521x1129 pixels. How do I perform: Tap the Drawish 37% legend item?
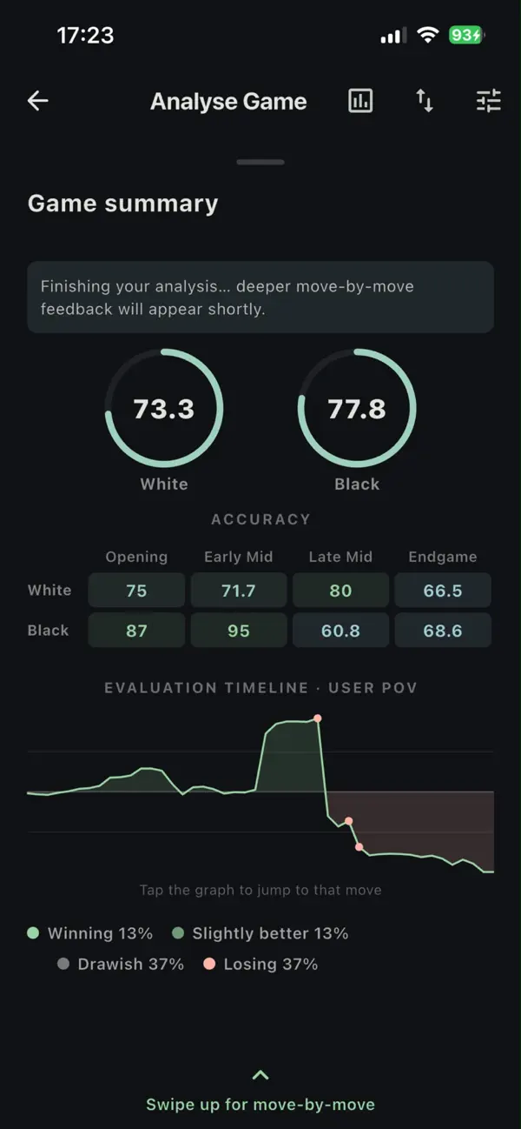tap(120, 964)
